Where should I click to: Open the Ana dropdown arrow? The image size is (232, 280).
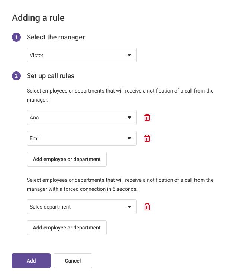click(129, 118)
